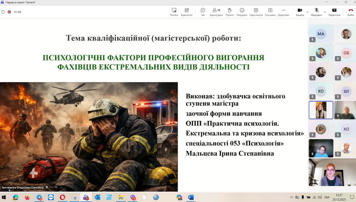356x202 pixels.
Task: Click Поділитися to share screen
Action: pos(334,12)
